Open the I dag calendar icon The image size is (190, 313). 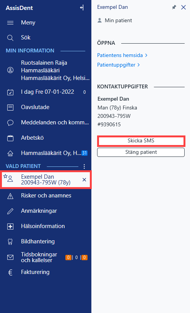(10, 92)
